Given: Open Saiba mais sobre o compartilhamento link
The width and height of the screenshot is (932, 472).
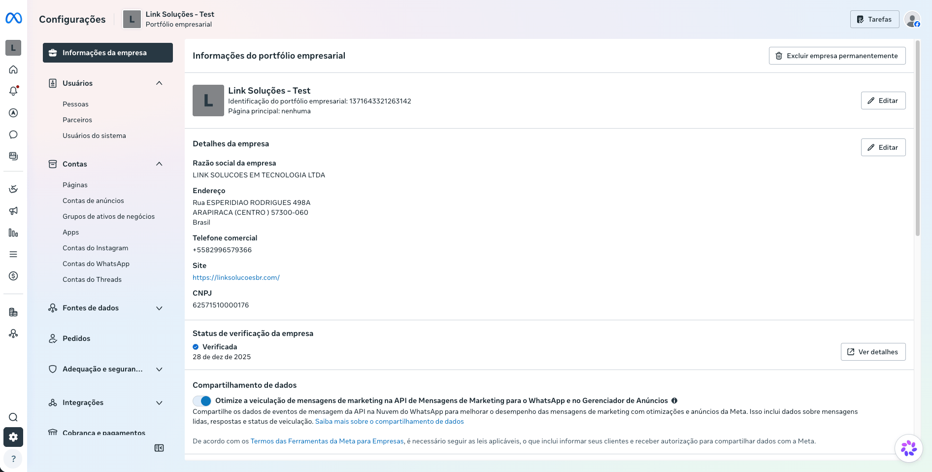Looking at the screenshot, I should coord(389,421).
